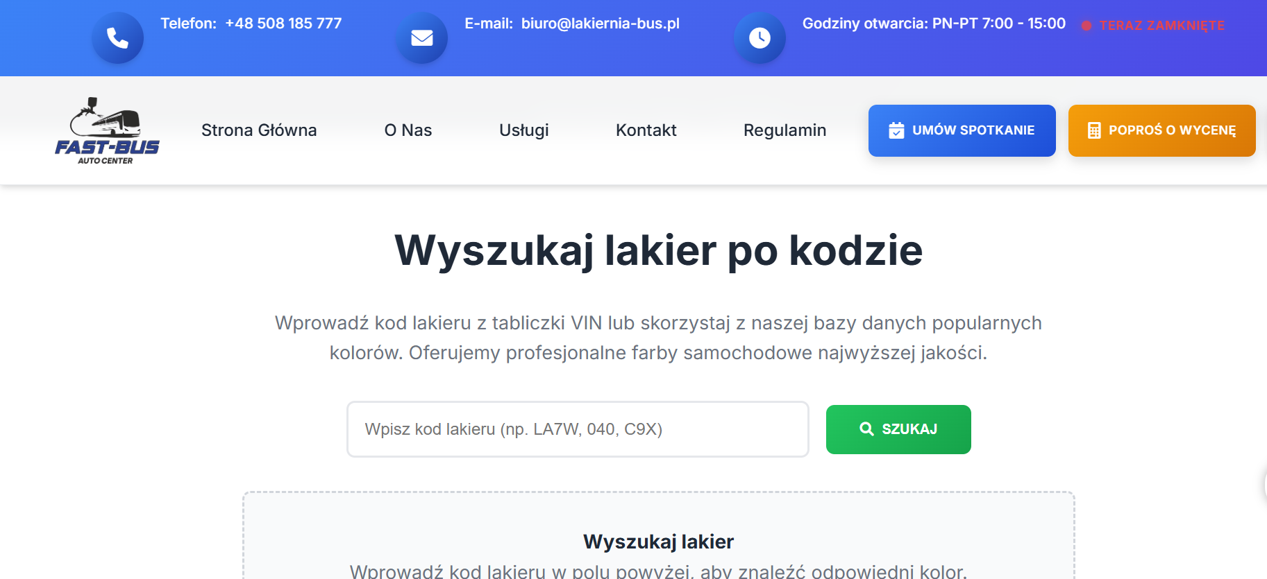Screen dimensions: 1267x579
Task: Click the E-mail: label
Action: pyautogui.click(x=489, y=24)
